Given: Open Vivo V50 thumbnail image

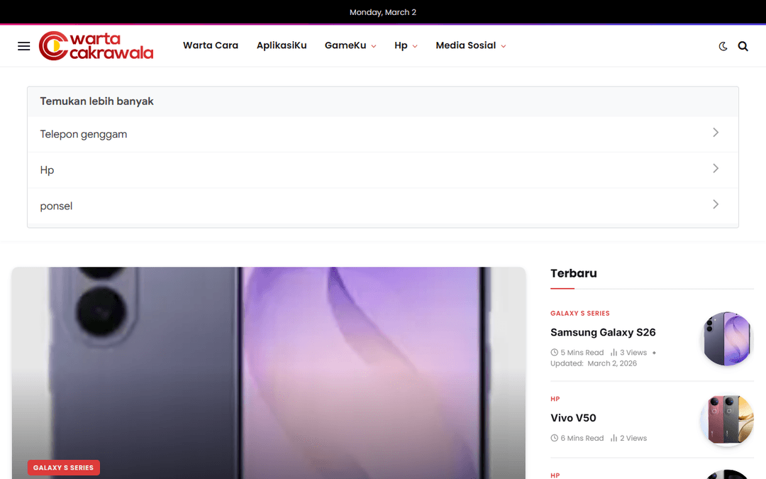Looking at the screenshot, I should click(727, 420).
